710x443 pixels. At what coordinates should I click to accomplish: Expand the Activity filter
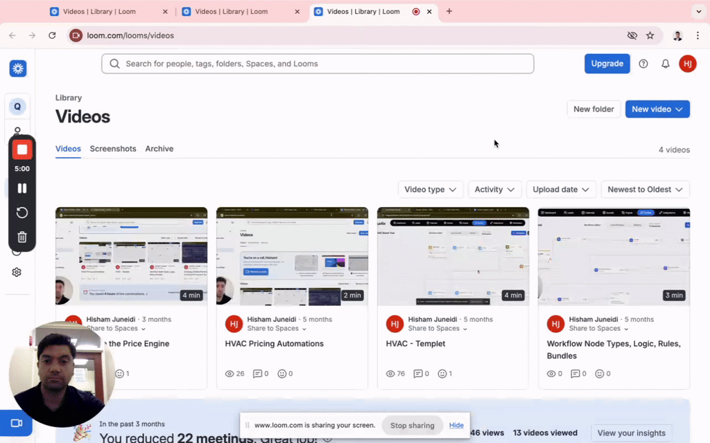click(x=494, y=190)
